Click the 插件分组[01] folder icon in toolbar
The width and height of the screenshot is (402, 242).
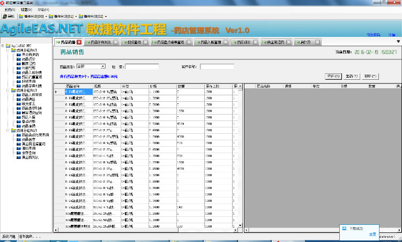click(x=51, y=17)
